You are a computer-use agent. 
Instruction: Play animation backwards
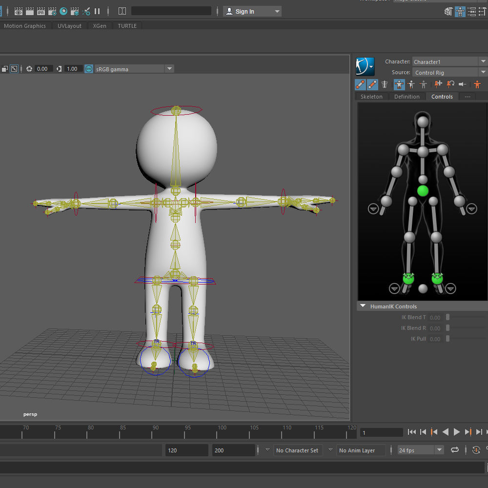pos(446,432)
